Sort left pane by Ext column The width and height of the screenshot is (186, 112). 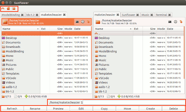[45, 29]
